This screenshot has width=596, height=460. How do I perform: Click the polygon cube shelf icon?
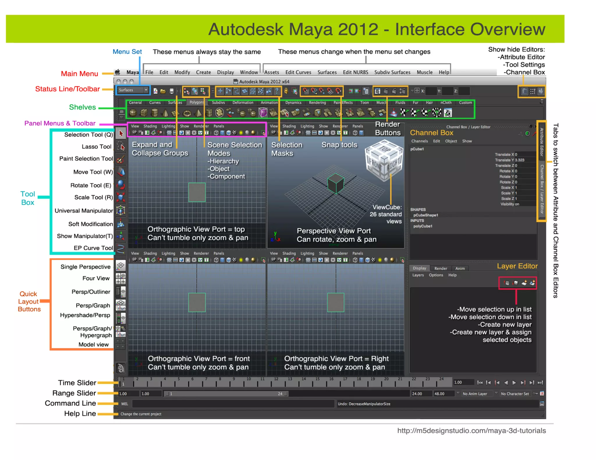tap(144, 113)
